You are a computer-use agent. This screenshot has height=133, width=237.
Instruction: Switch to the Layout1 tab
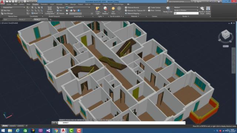(x=12, y=126)
